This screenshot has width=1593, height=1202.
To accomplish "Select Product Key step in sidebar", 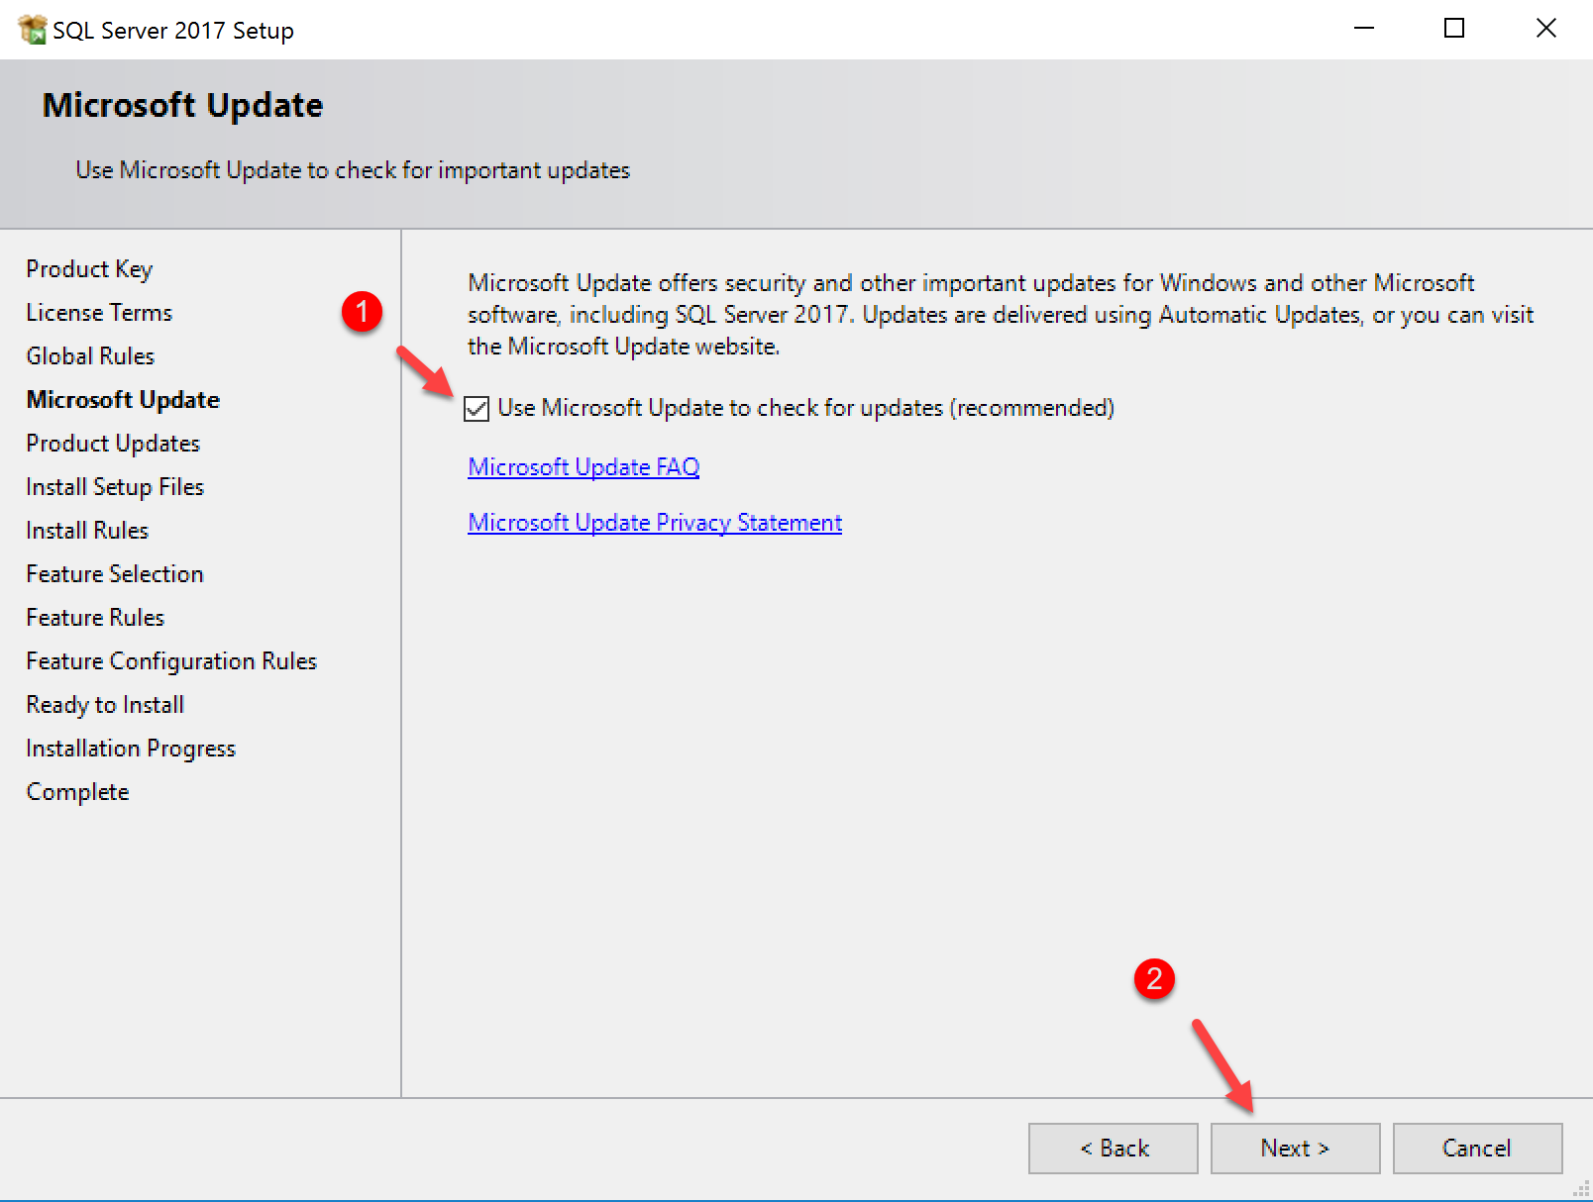I will click(89, 269).
